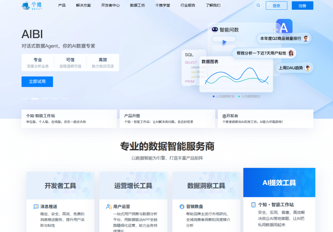Select the AI提效工具 tab
Viewport: 333px width, 232px height.
279,183
